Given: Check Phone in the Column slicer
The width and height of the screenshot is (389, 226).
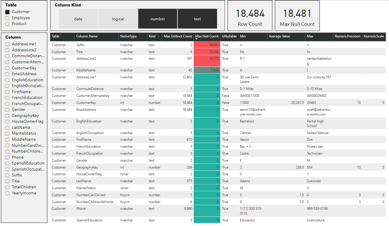Looking at the screenshot, I should click(x=8, y=157).
